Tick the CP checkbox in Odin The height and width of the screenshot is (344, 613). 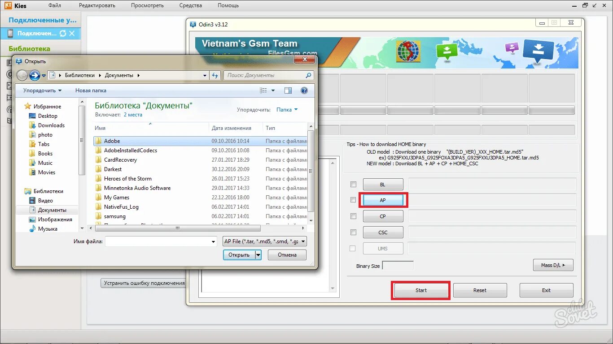coord(354,216)
